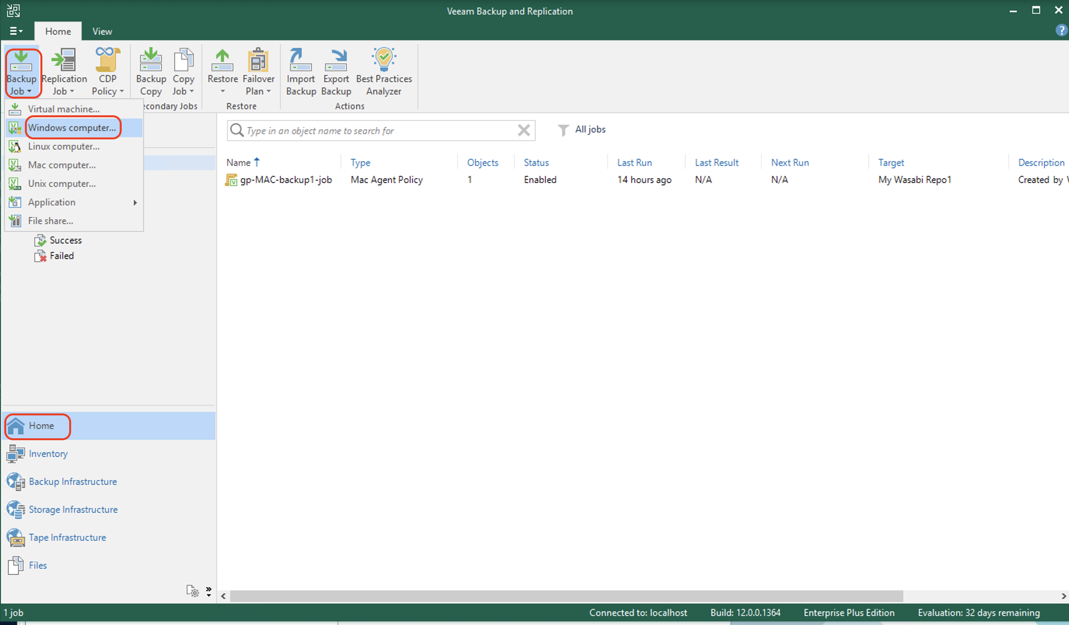The image size is (1069, 625).
Task: Switch to the Home ribbon tab
Action: pos(58,31)
